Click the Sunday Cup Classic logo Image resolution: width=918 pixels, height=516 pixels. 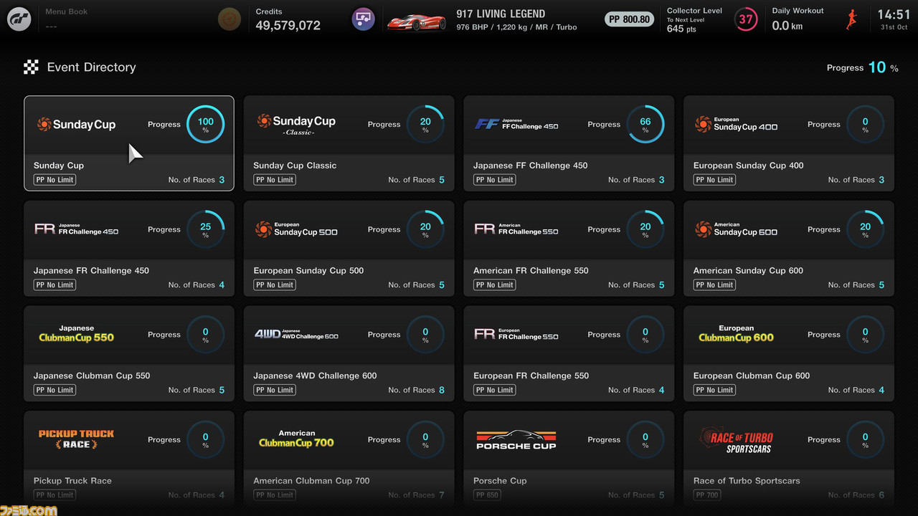pos(296,125)
